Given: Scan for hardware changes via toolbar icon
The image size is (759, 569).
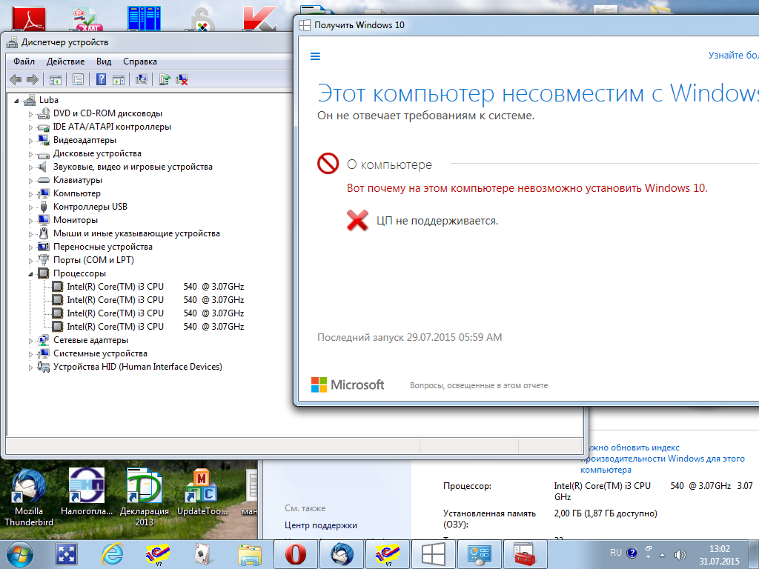Looking at the screenshot, I should tap(142, 79).
